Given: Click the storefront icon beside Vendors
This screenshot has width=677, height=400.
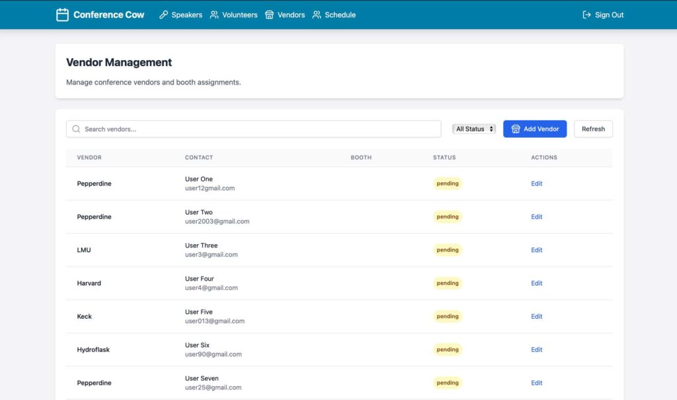Looking at the screenshot, I should 269,15.
